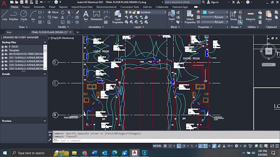Click the workspace switching gear icon

[236, 146]
